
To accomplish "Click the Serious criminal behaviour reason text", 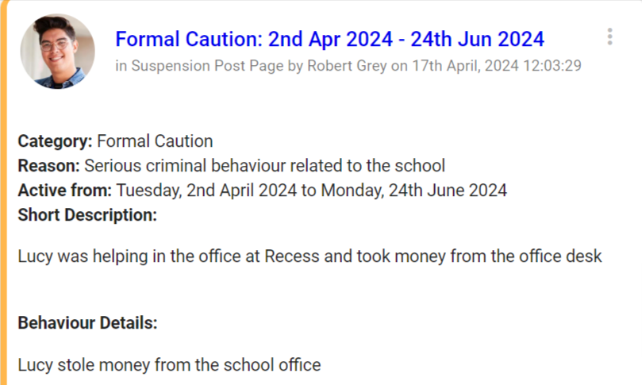I will click(x=264, y=166).
